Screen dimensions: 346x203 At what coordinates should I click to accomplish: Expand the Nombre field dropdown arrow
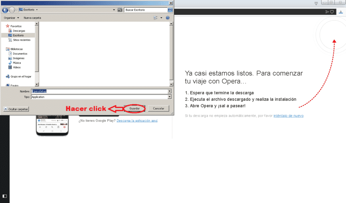169,91
